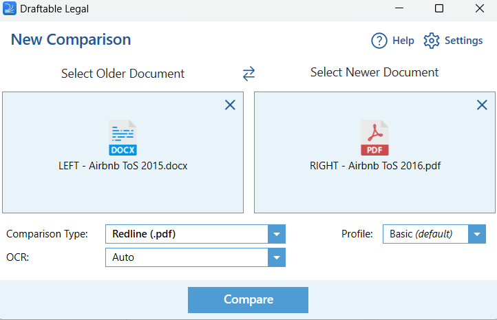Expand the Profile dropdown arrow
The image size is (497, 320).
477,234
